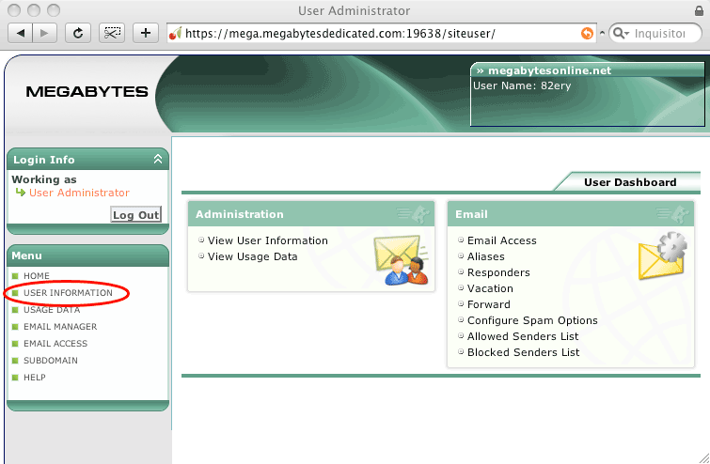Click the Forward link in Email panel
The image size is (710, 464).
pyautogui.click(x=489, y=304)
